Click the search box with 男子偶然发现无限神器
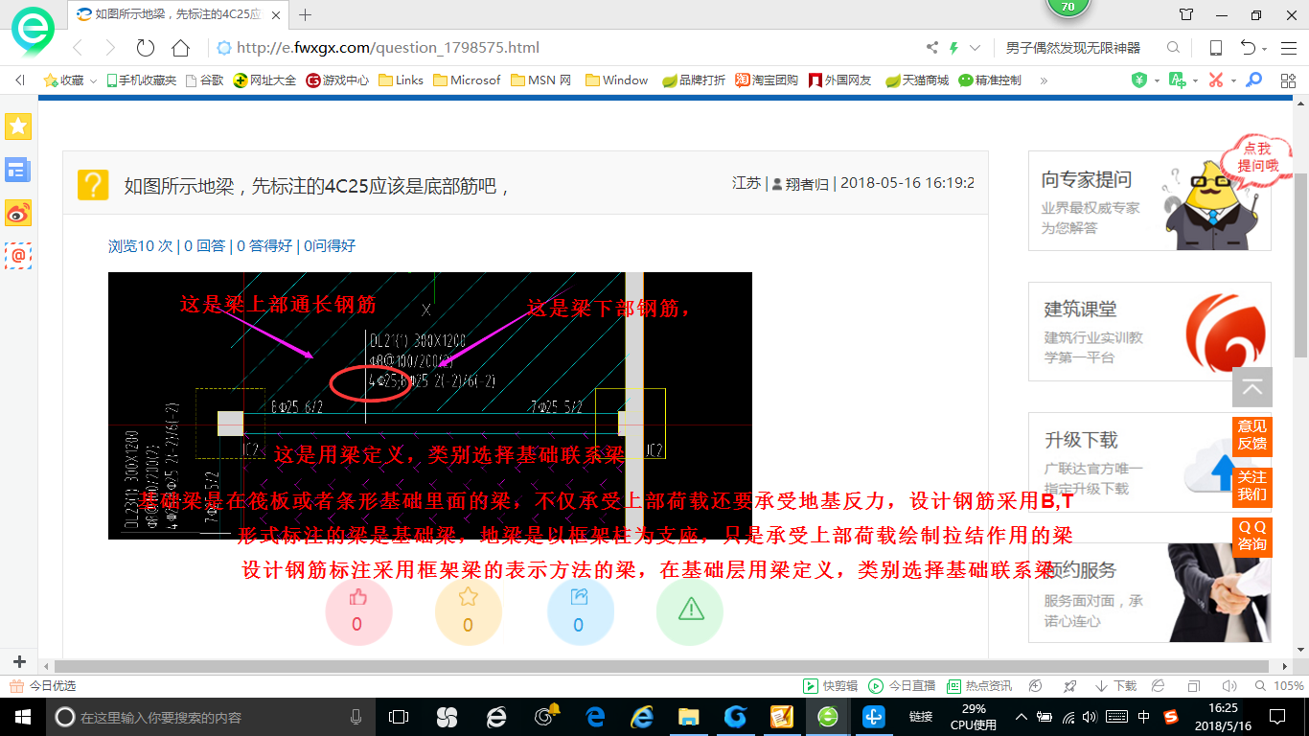This screenshot has width=1309, height=736. [x=1073, y=48]
